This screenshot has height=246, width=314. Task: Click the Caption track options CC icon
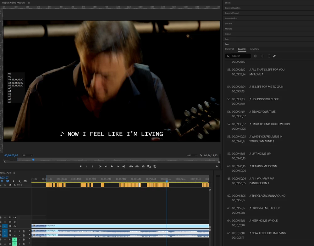click(x=25, y=181)
